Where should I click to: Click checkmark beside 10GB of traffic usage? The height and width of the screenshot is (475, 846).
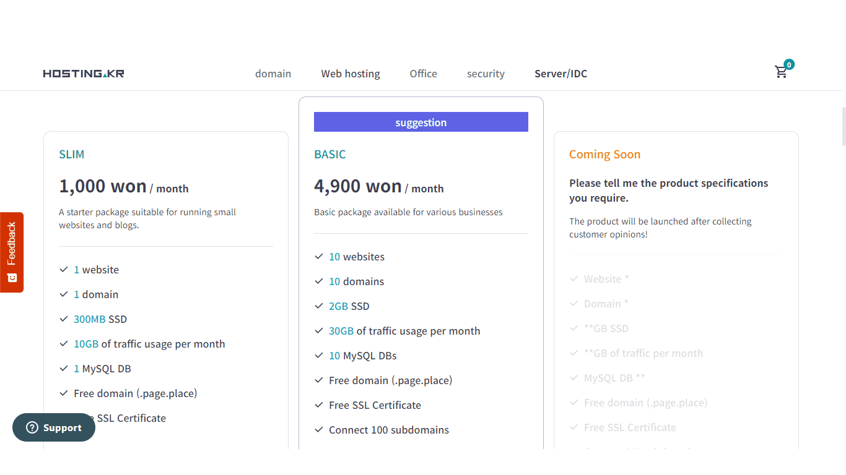[64, 344]
